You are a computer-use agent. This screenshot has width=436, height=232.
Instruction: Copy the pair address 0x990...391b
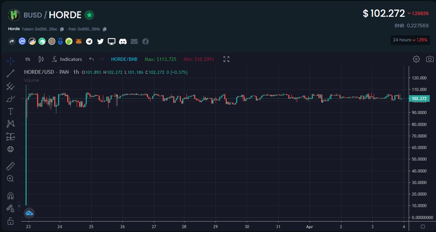(105, 29)
